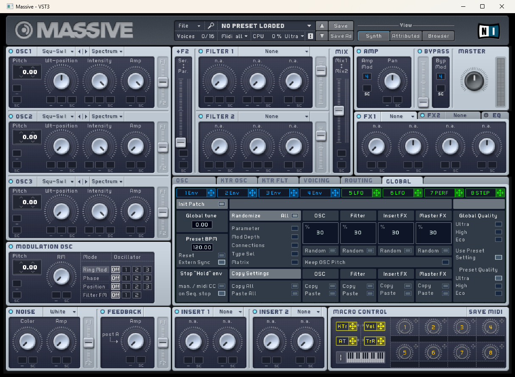The height and width of the screenshot is (377, 515).
Task: Open OSC1 wavetable Squ-Sw I dropdown
Action: 56,51
